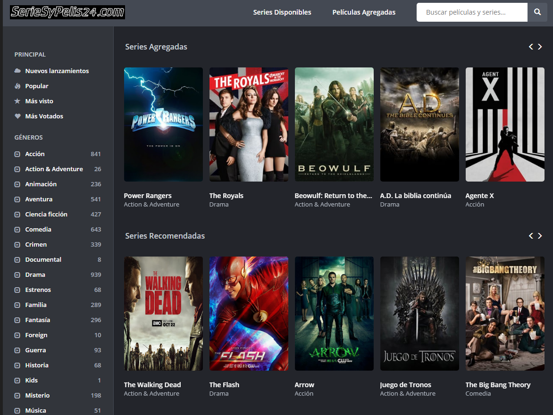Click the arrow icon next to Comedia
The width and height of the screenshot is (553, 415).
[17, 230]
